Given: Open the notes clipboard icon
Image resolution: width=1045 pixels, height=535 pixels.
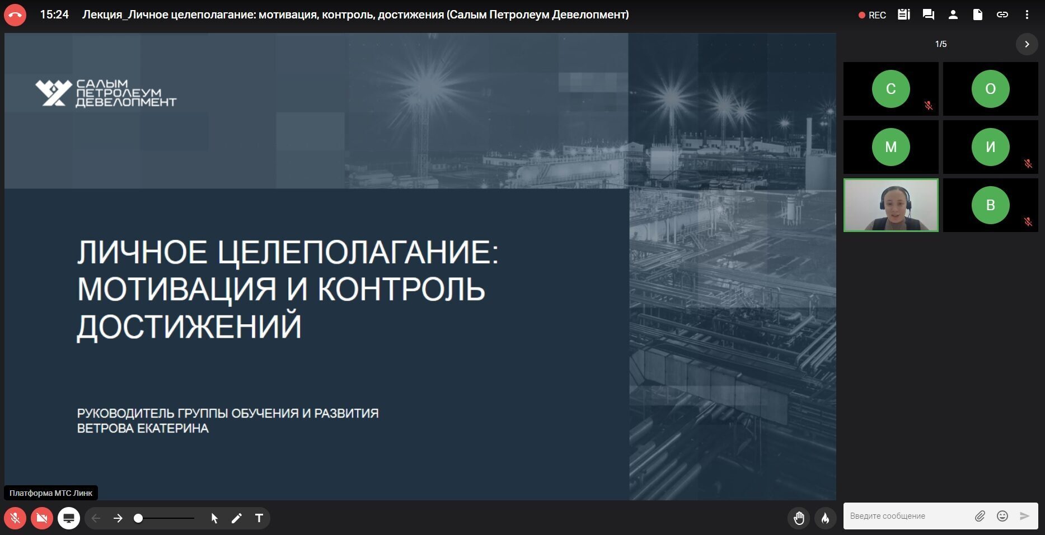Looking at the screenshot, I should (x=903, y=15).
